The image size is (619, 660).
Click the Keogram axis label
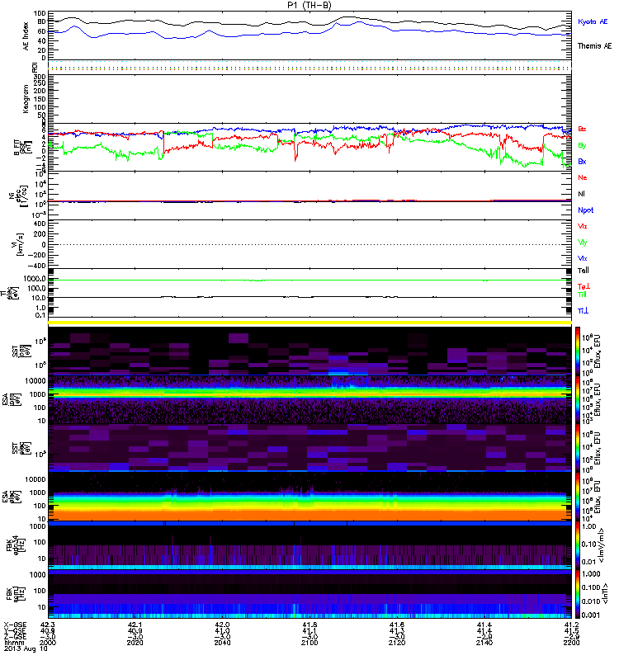(26, 99)
